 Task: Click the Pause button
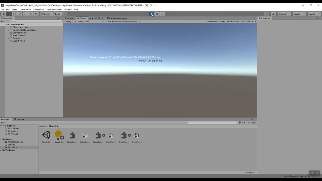157,14
